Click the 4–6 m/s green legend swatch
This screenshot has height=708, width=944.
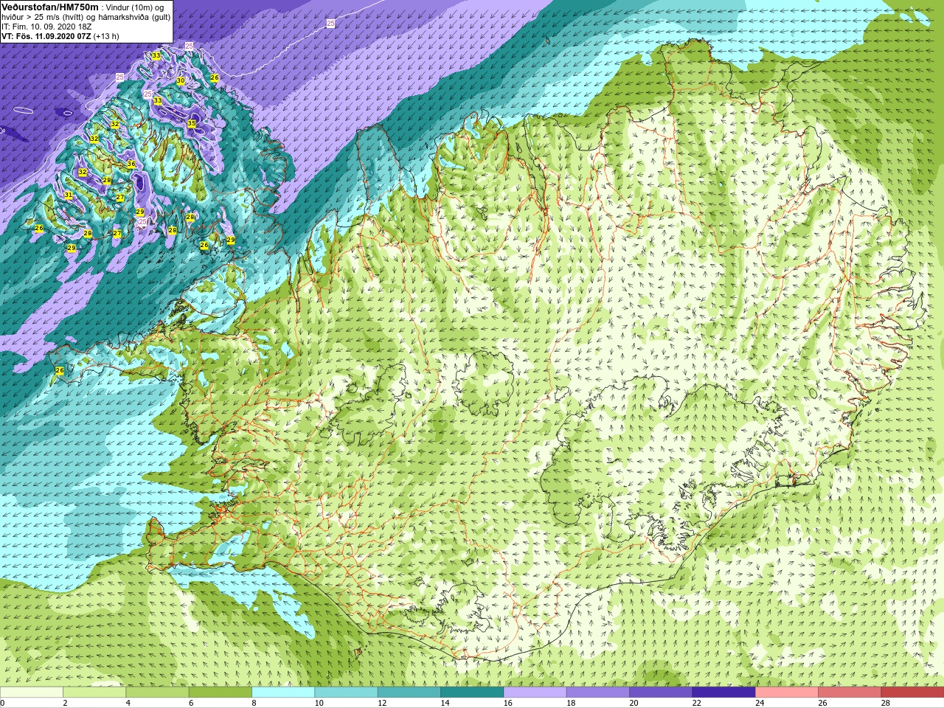[157, 693]
